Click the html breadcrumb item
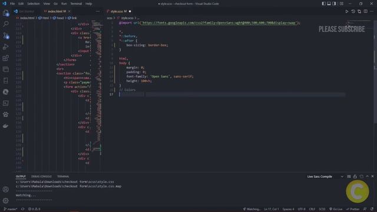Screen dimensions: 377x212 44,18
